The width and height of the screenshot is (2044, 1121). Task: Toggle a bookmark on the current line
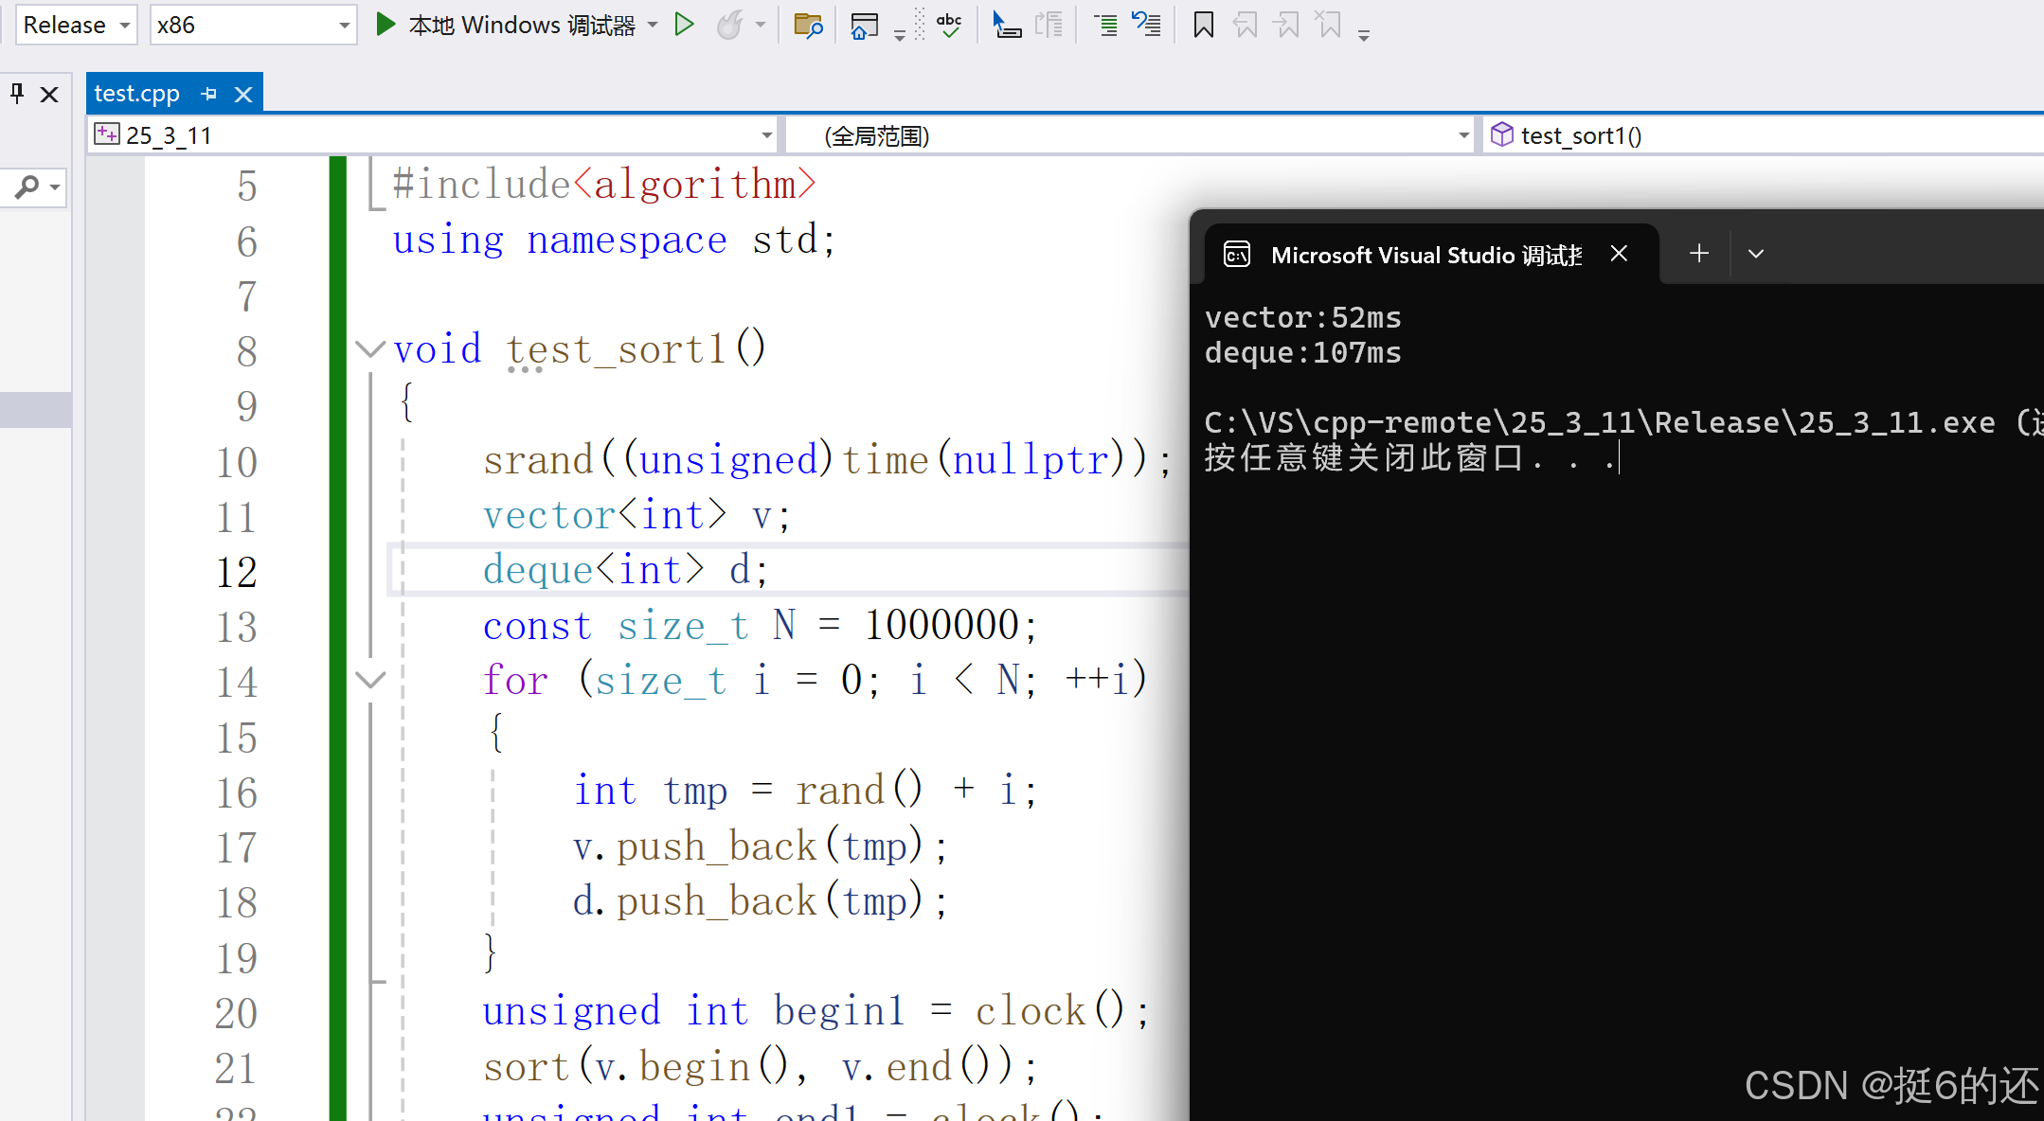[1203, 25]
